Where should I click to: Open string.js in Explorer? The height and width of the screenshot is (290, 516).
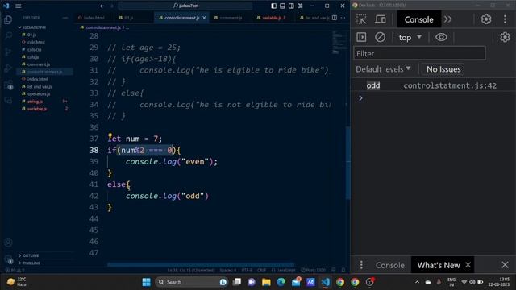[x=35, y=101]
